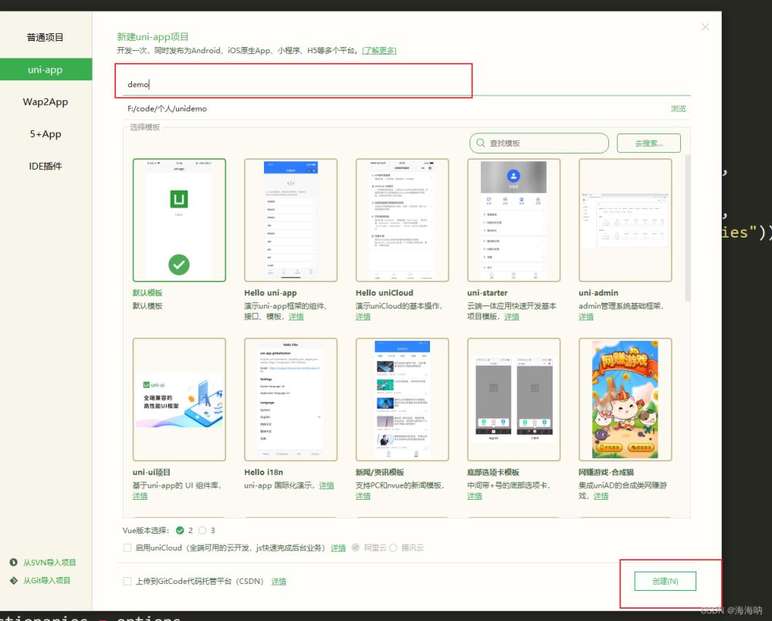Select Vue version 2 radio button
Screen dimensions: 772x621
(180, 530)
